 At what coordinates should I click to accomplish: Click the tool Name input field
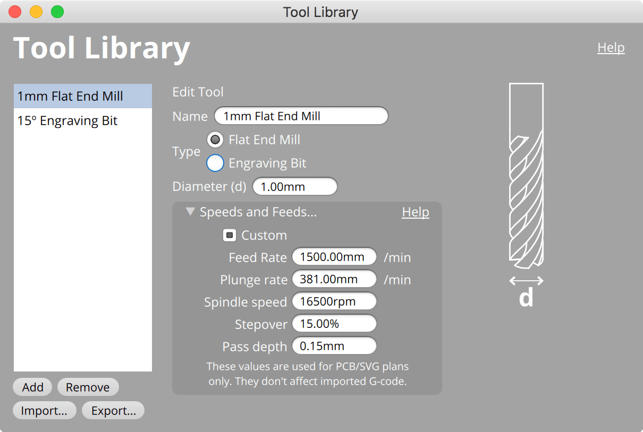(301, 116)
